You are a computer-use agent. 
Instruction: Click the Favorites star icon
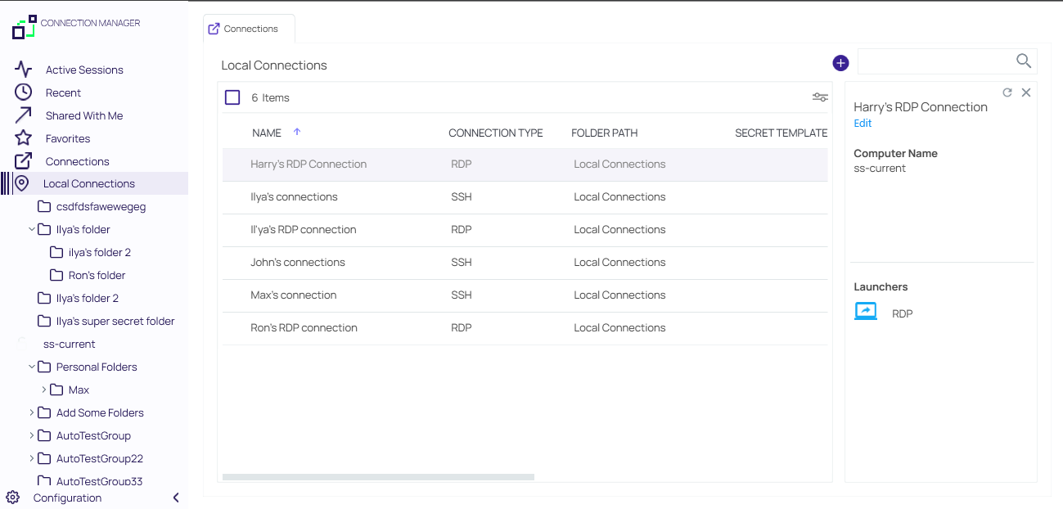(x=24, y=138)
